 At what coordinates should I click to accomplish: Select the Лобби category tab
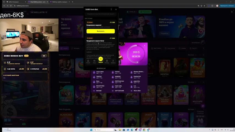[x=64, y=48]
